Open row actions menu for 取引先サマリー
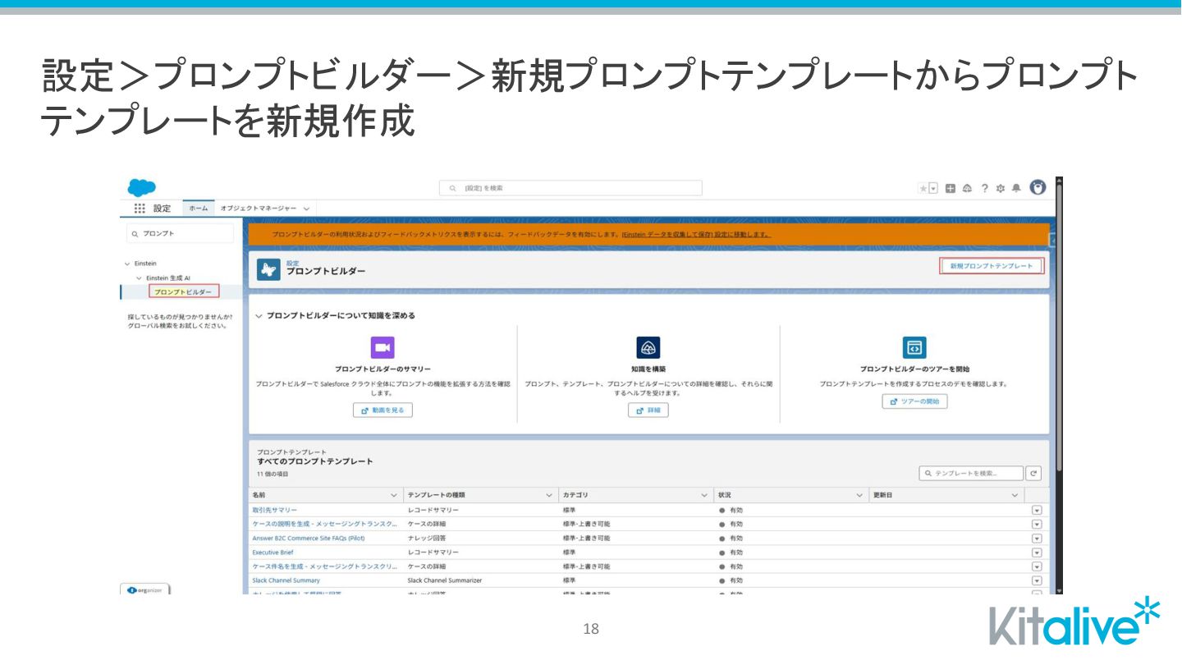This screenshot has width=1182, height=665. coord(1036,510)
